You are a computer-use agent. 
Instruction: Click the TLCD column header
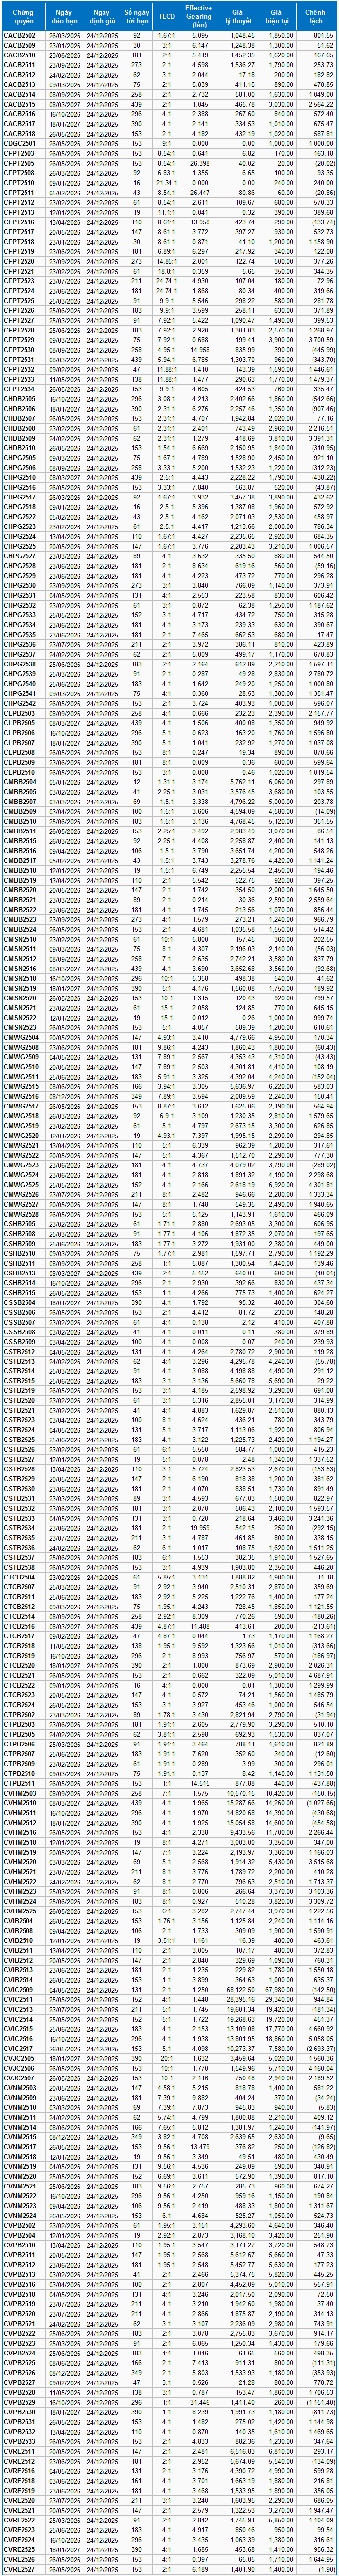point(167,15)
